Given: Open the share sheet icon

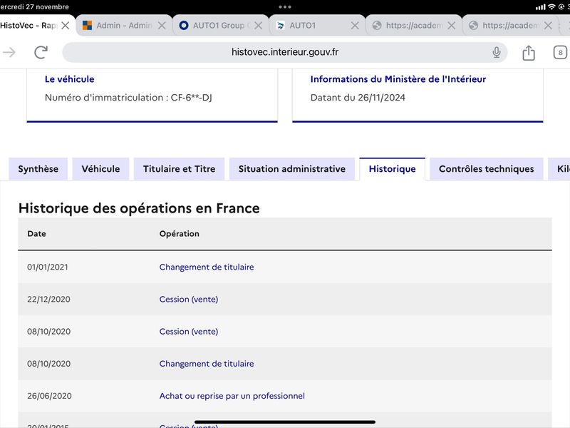Looking at the screenshot, I should [x=529, y=52].
